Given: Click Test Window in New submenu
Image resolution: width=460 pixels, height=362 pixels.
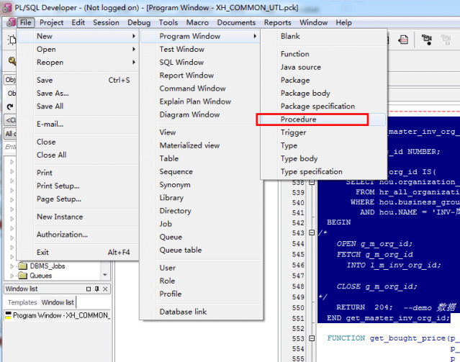Looking at the screenshot, I should 200,49.
